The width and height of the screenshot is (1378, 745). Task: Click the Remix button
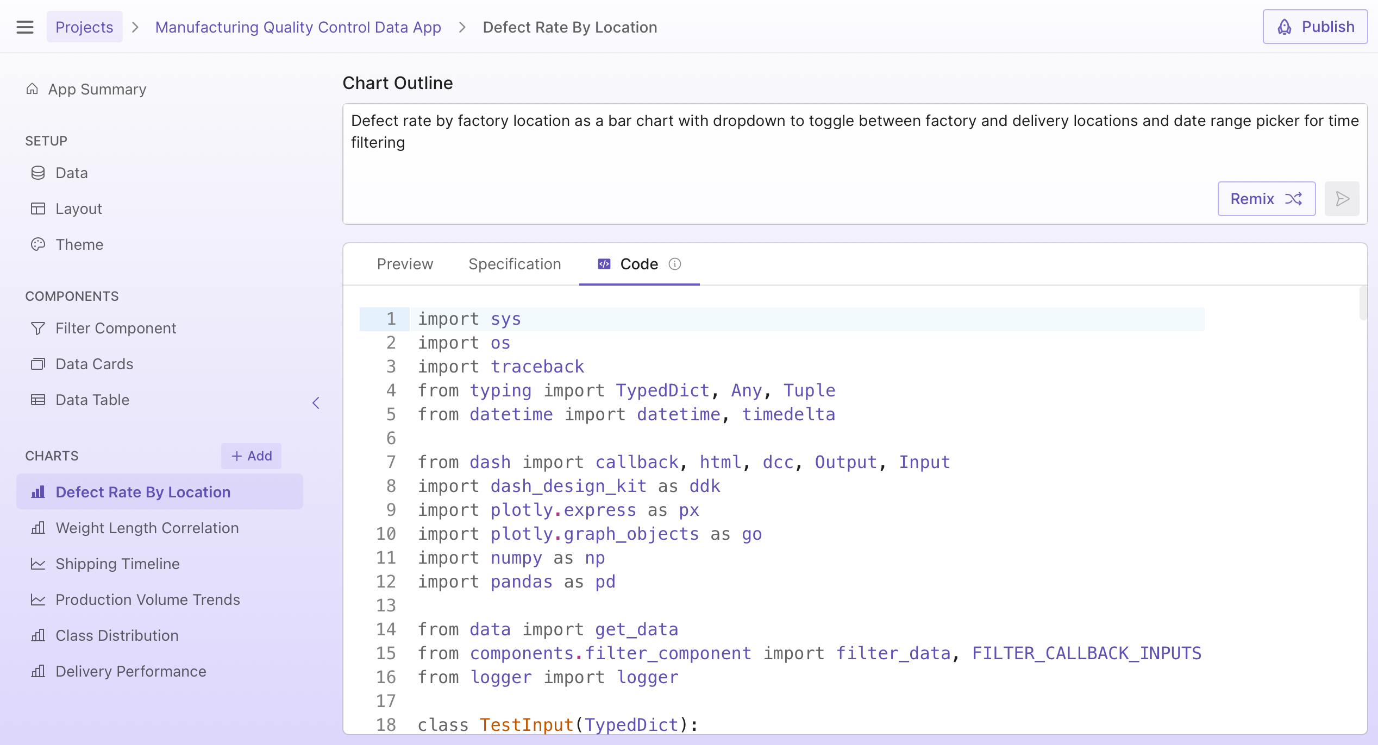[1266, 199]
